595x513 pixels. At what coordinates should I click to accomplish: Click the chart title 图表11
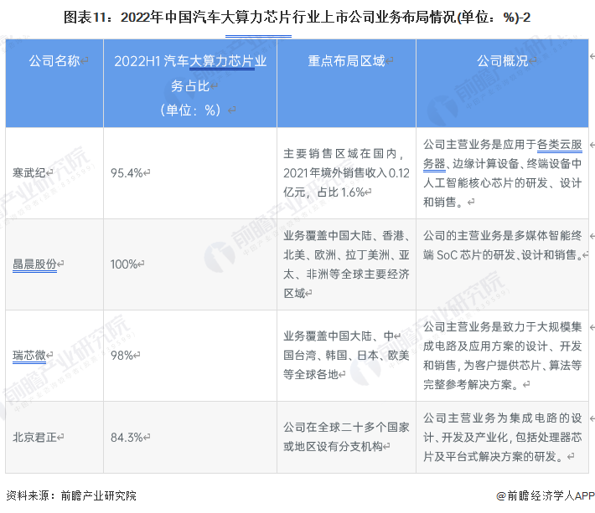click(297, 17)
